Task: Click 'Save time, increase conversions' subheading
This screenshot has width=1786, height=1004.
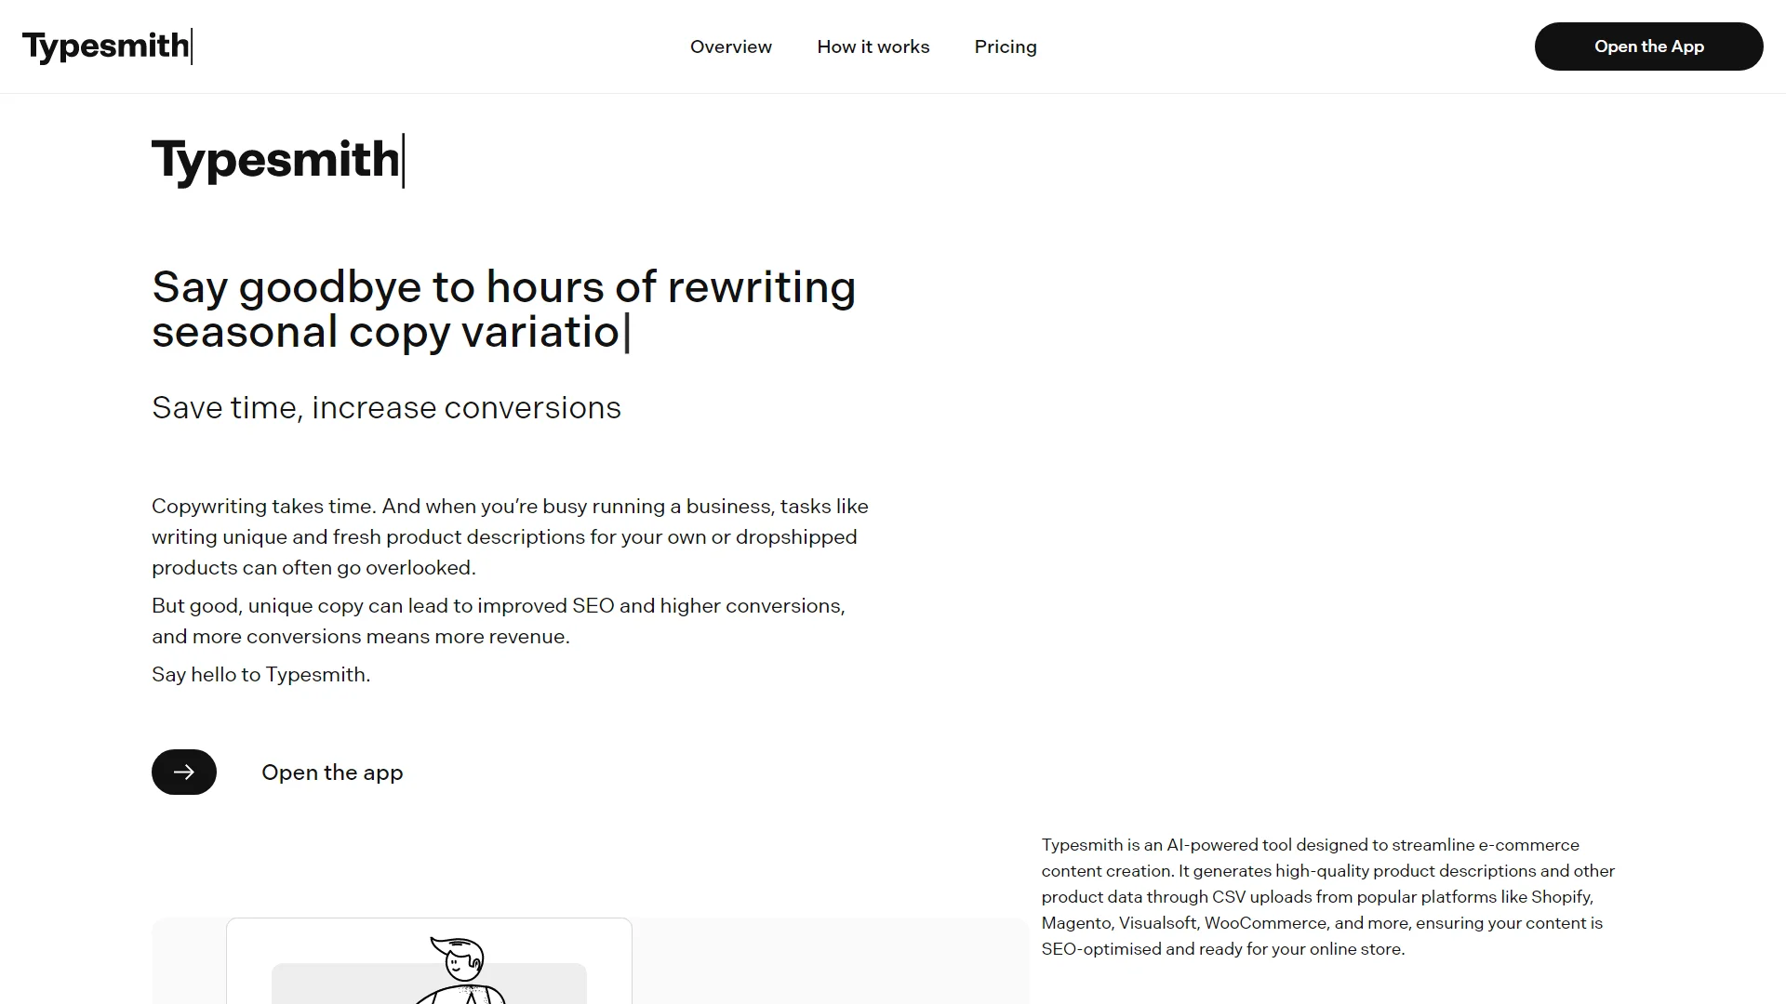Action: click(x=386, y=408)
